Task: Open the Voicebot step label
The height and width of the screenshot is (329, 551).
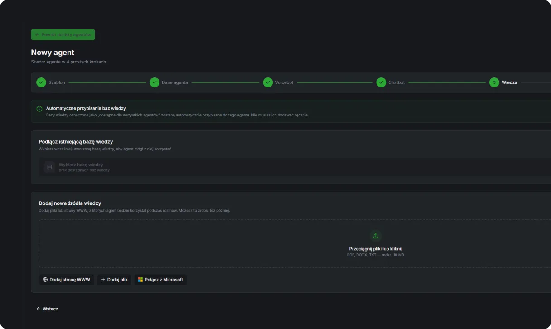Action: (284, 82)
